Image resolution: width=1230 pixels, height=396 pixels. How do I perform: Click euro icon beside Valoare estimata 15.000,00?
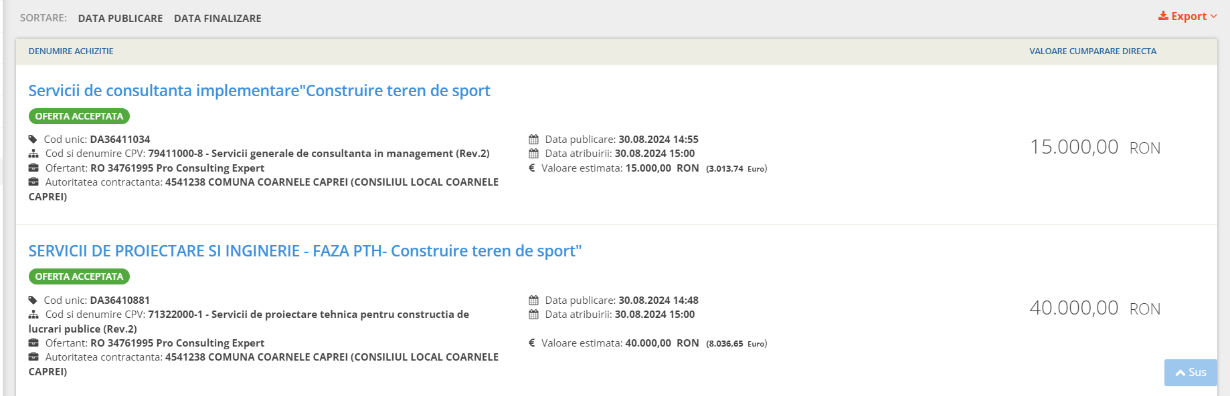(x=532, y=168)
